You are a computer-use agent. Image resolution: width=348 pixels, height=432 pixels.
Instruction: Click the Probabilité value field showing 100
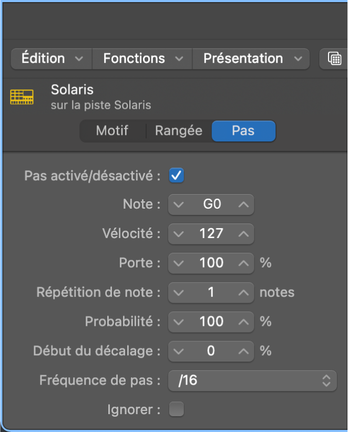211,322
